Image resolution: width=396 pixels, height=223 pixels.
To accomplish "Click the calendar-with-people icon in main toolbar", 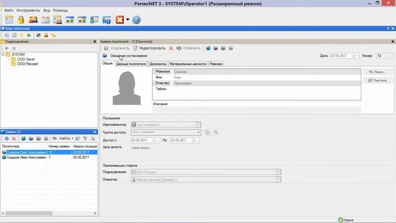I will coord(58,20).
